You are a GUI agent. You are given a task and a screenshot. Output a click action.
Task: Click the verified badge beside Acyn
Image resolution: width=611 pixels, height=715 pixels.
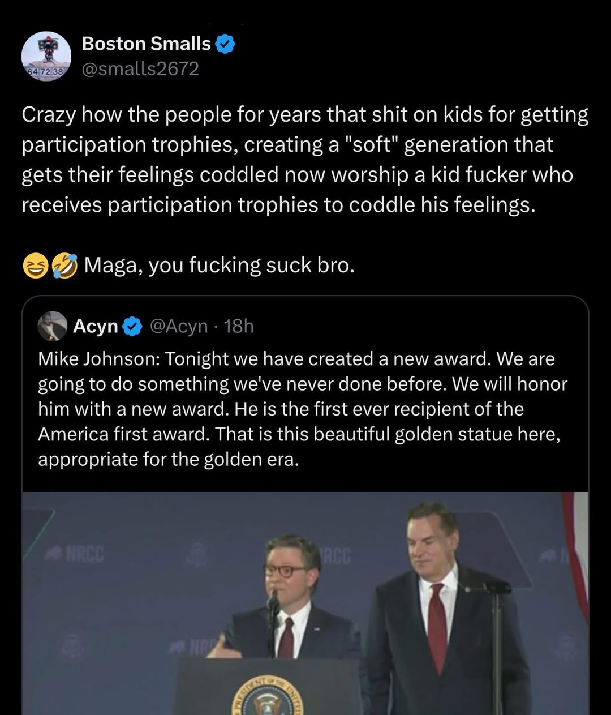[x=132, y=326]
